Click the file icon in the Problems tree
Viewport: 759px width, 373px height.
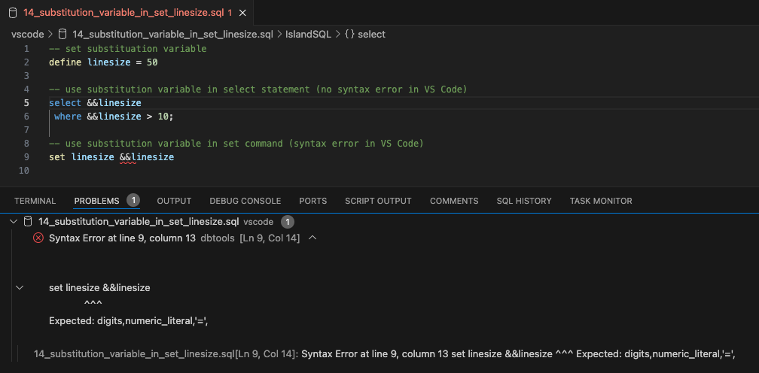(x=28, y=222)
